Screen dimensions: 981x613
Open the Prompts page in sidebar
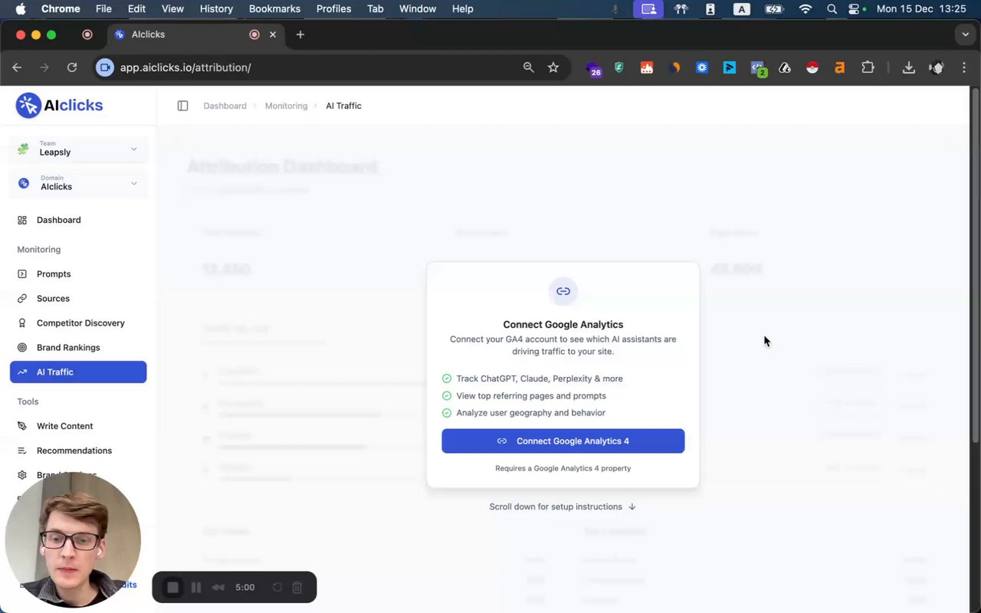click(54, 274)
